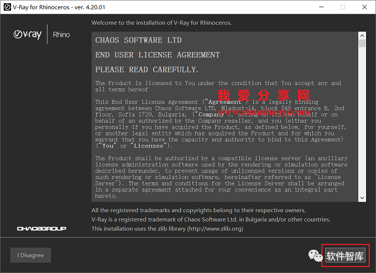This screenshot has height=273, width=376.
Task: Click the welcome to installation message
Action: (161, 23)
